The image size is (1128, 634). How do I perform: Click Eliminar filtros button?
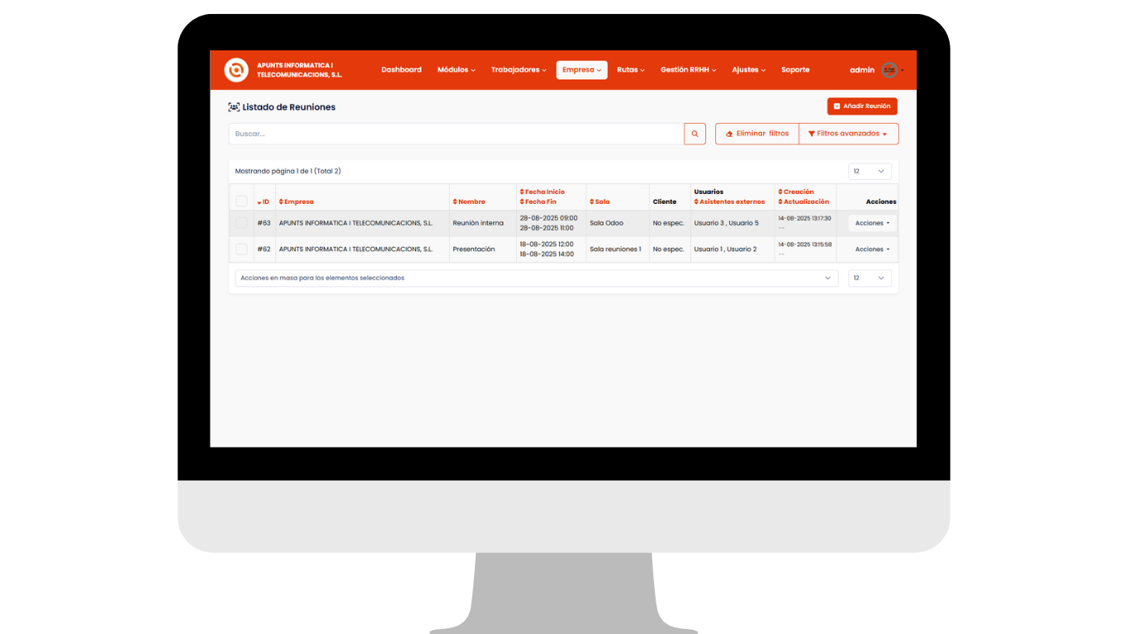[757, 134]
